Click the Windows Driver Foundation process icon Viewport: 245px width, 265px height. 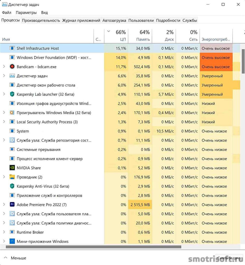(12, 57)
